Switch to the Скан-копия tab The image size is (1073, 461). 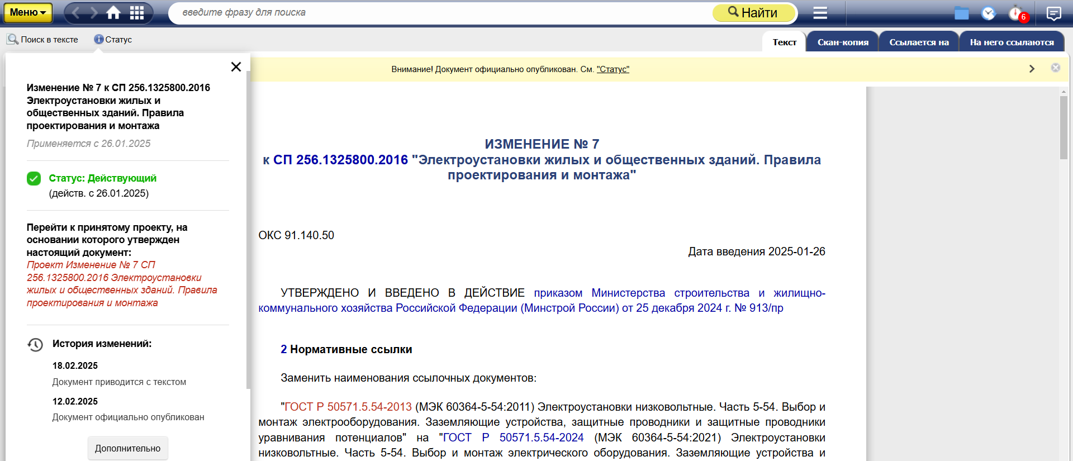[x=843, y=42]
